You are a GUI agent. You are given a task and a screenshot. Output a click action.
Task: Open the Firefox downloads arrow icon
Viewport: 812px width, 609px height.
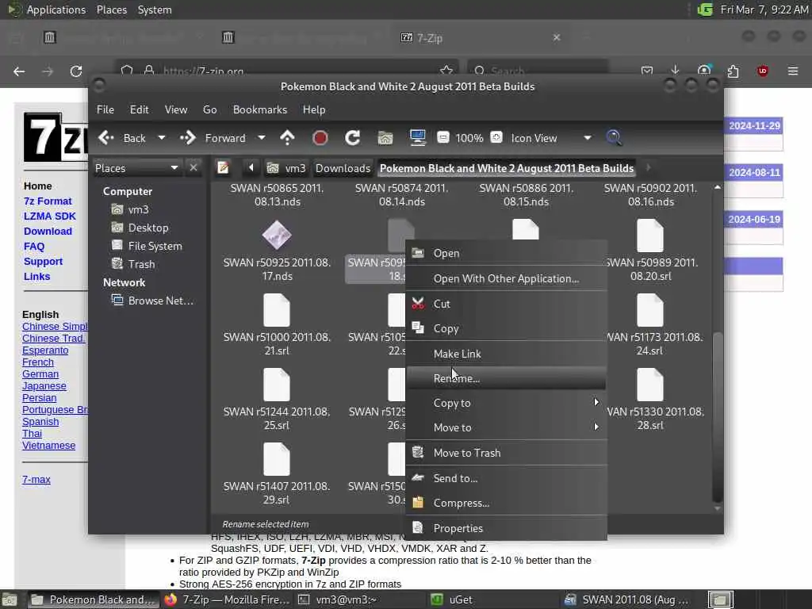point(675,71)
